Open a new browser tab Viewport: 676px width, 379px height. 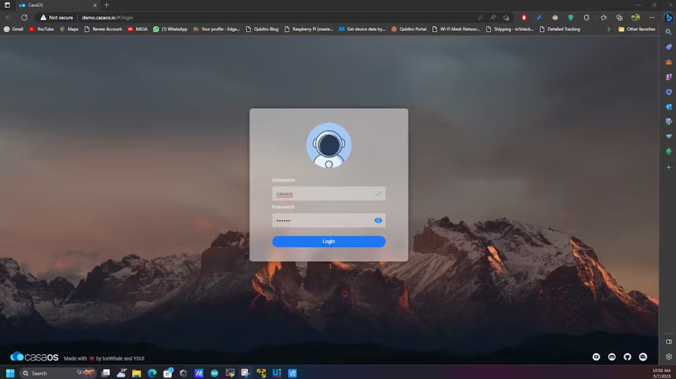pyautogui.click(x=107, y=5)
